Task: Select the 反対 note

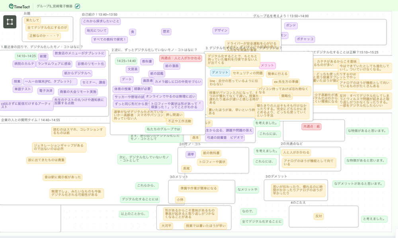Action: click(x=318, y=216)
